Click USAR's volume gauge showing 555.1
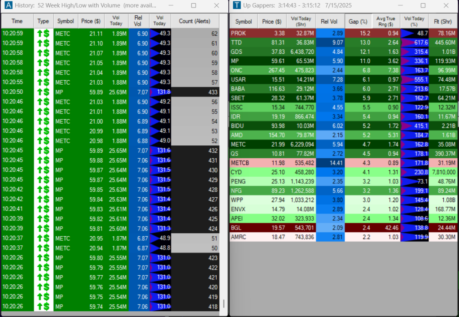The height and width of the screenshot is (317, 459). tap(414, 79)
